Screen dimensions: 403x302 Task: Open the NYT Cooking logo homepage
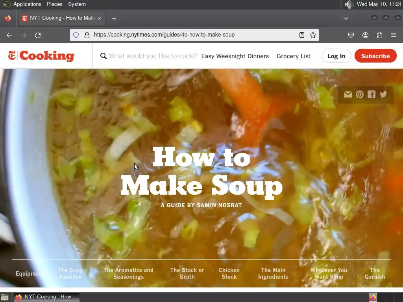(x=41, y=56)
